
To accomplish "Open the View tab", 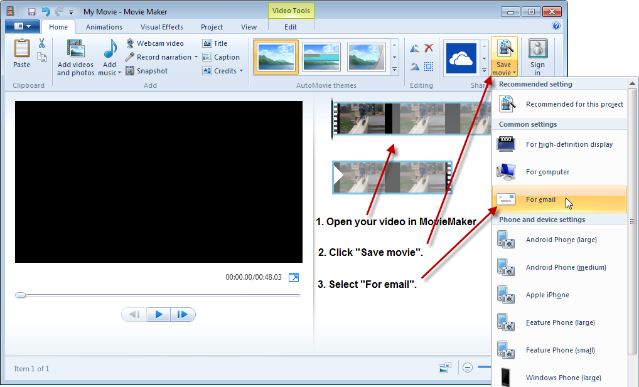I will tap(249, 27).
